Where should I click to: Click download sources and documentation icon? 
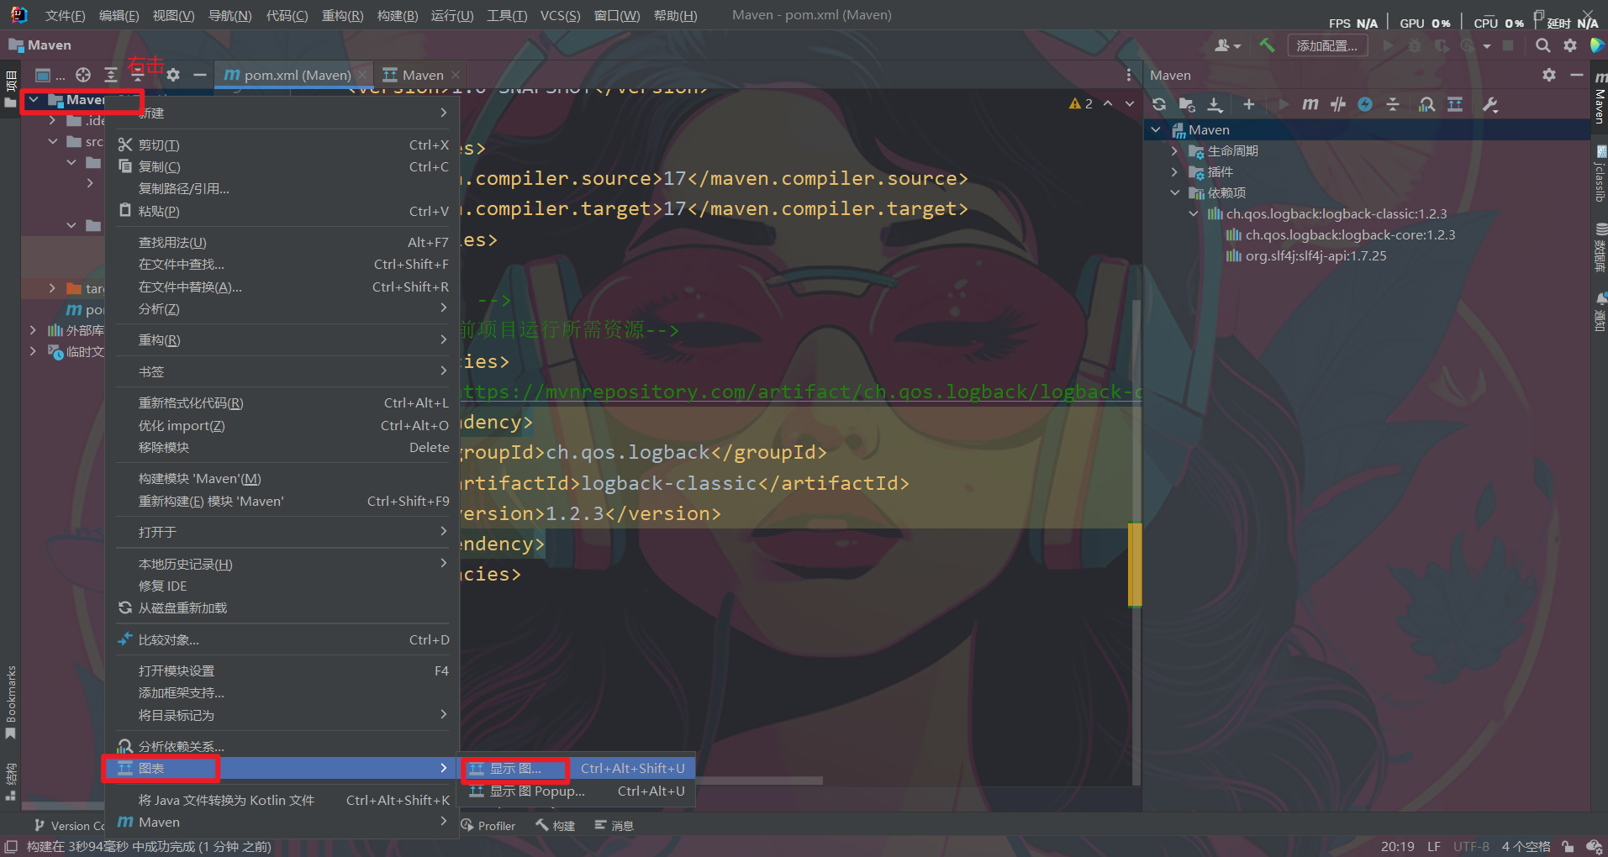1215,104
